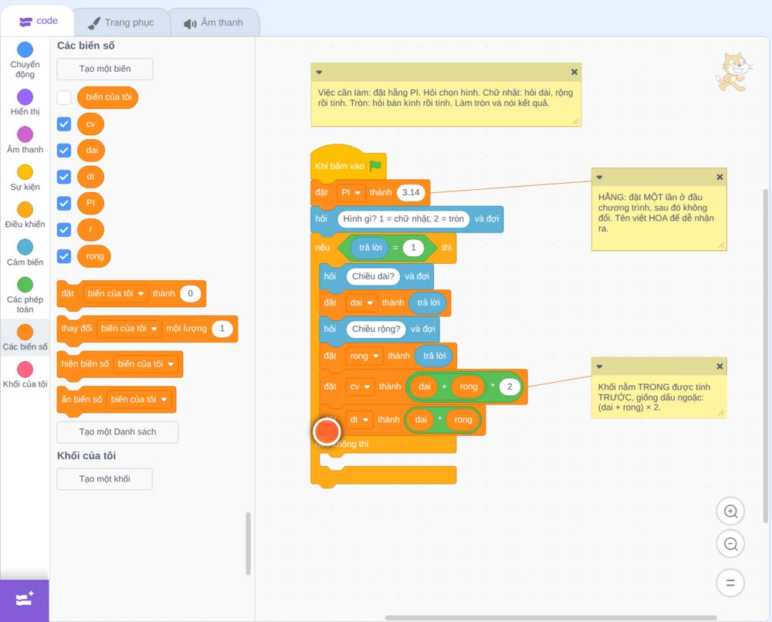Toggle the r variable checkbox

click(x=64, y=229)
